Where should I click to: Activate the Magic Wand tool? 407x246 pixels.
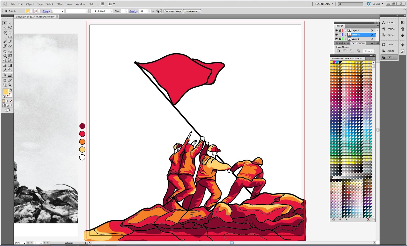click(x=5, y=27)
